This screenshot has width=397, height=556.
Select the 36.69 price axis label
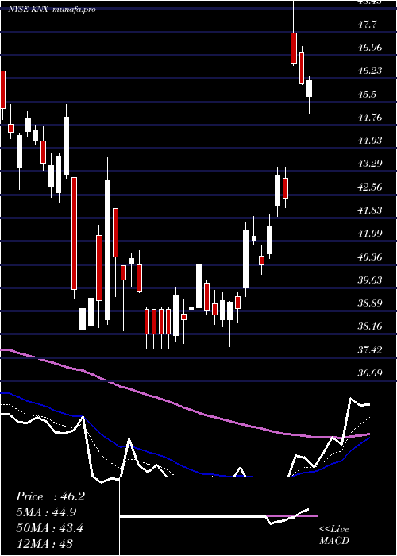(x=371, y=373)
